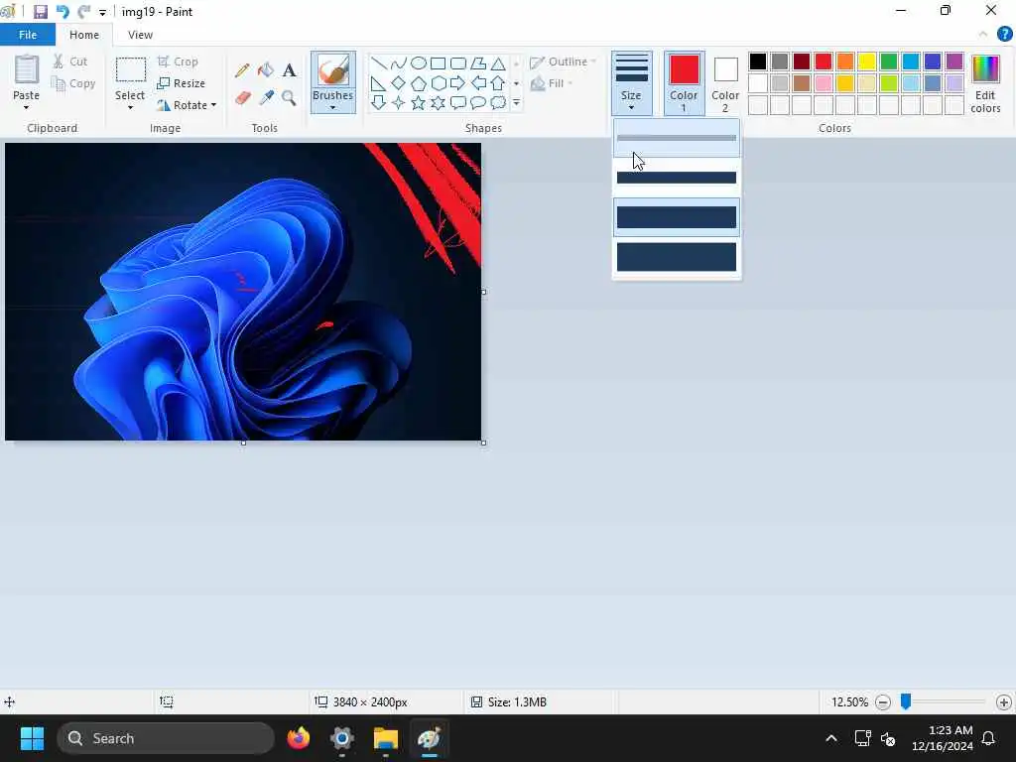Pick the black color swatch
This screenshot has height=762, width=1016.
[758, 62]
